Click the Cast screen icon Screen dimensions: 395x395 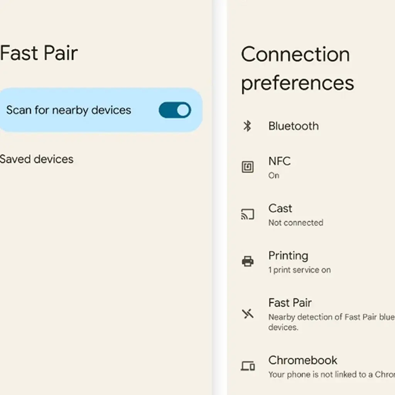click(247, 214)
